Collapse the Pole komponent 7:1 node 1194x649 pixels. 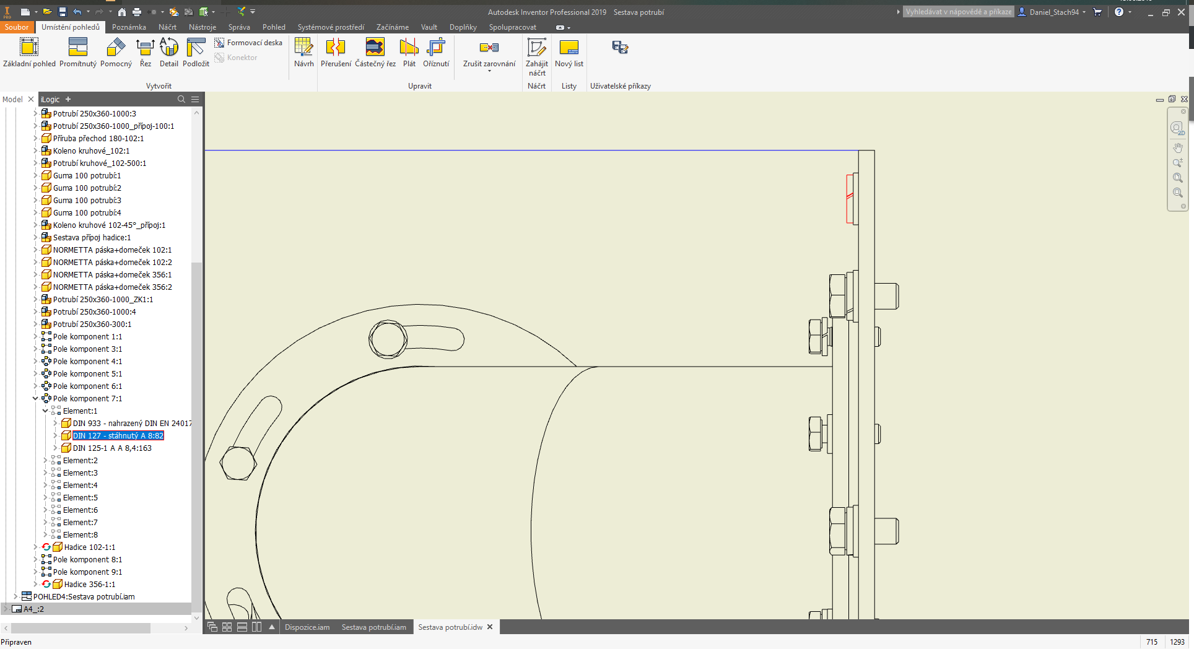coord(35,398)
